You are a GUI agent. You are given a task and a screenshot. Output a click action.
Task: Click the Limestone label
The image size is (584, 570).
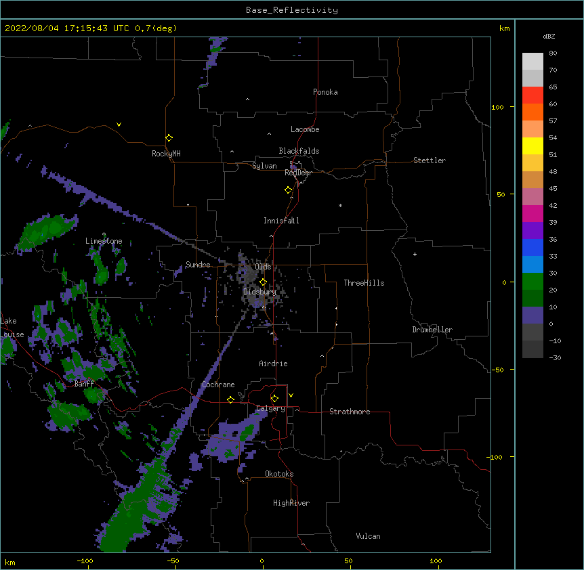(x=104, y=241)
